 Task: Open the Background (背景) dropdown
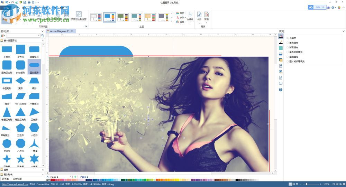pyautogui.click(x=207, y=17)
